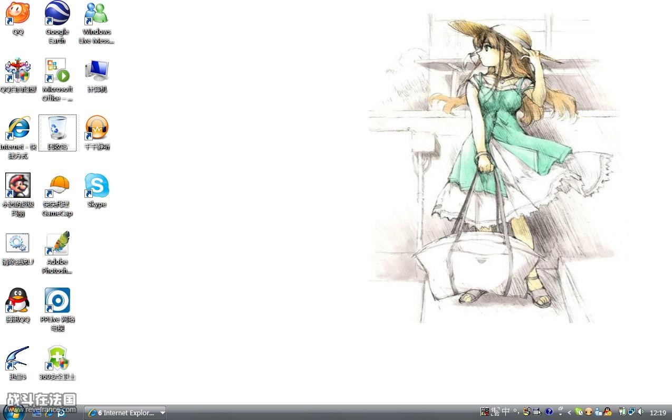Select the PPLive 网络电视 icon

pos(57,310)
